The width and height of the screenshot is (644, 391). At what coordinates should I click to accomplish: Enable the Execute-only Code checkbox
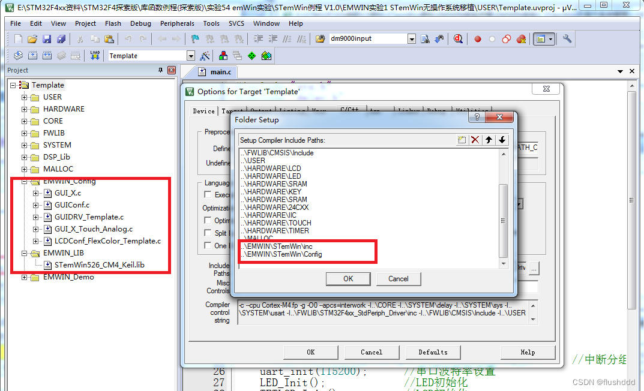208,194
